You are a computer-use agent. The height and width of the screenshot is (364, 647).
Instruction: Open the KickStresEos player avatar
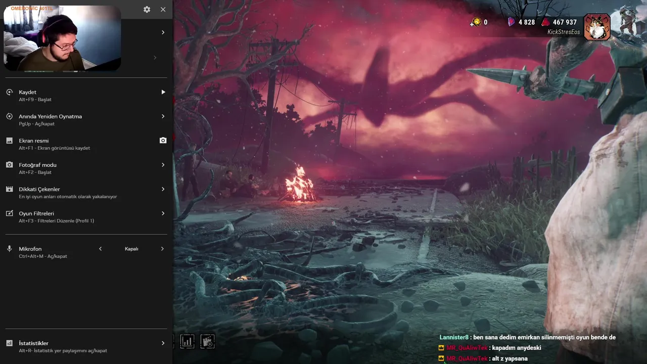[597, 27]
